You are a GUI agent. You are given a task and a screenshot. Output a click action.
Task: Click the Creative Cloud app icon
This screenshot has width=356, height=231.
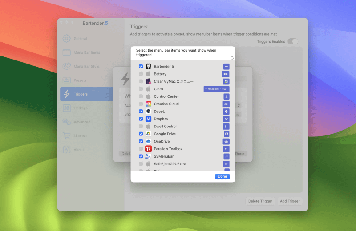click(x=148, y=104)
